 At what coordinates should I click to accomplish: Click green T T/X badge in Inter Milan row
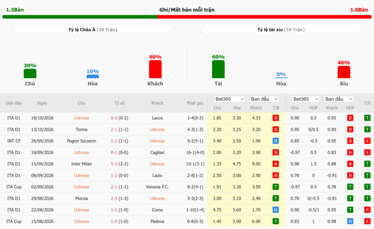(367, 164)
